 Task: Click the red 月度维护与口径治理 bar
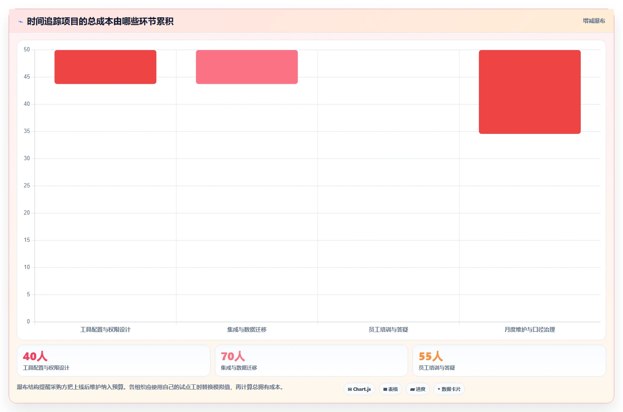pyautogui.click(x=530, y=92)
